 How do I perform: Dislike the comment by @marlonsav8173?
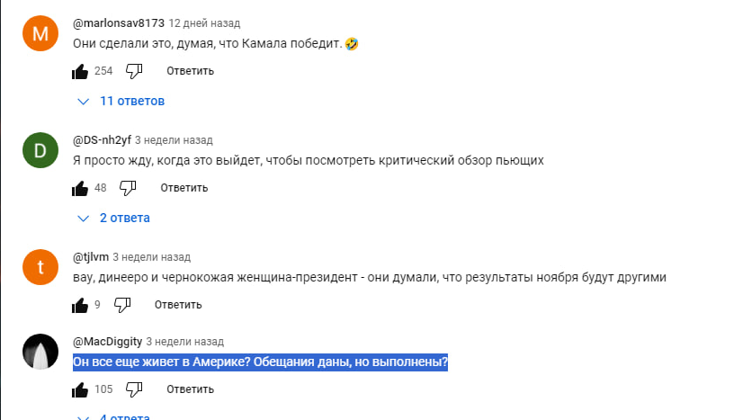[134, 71]
